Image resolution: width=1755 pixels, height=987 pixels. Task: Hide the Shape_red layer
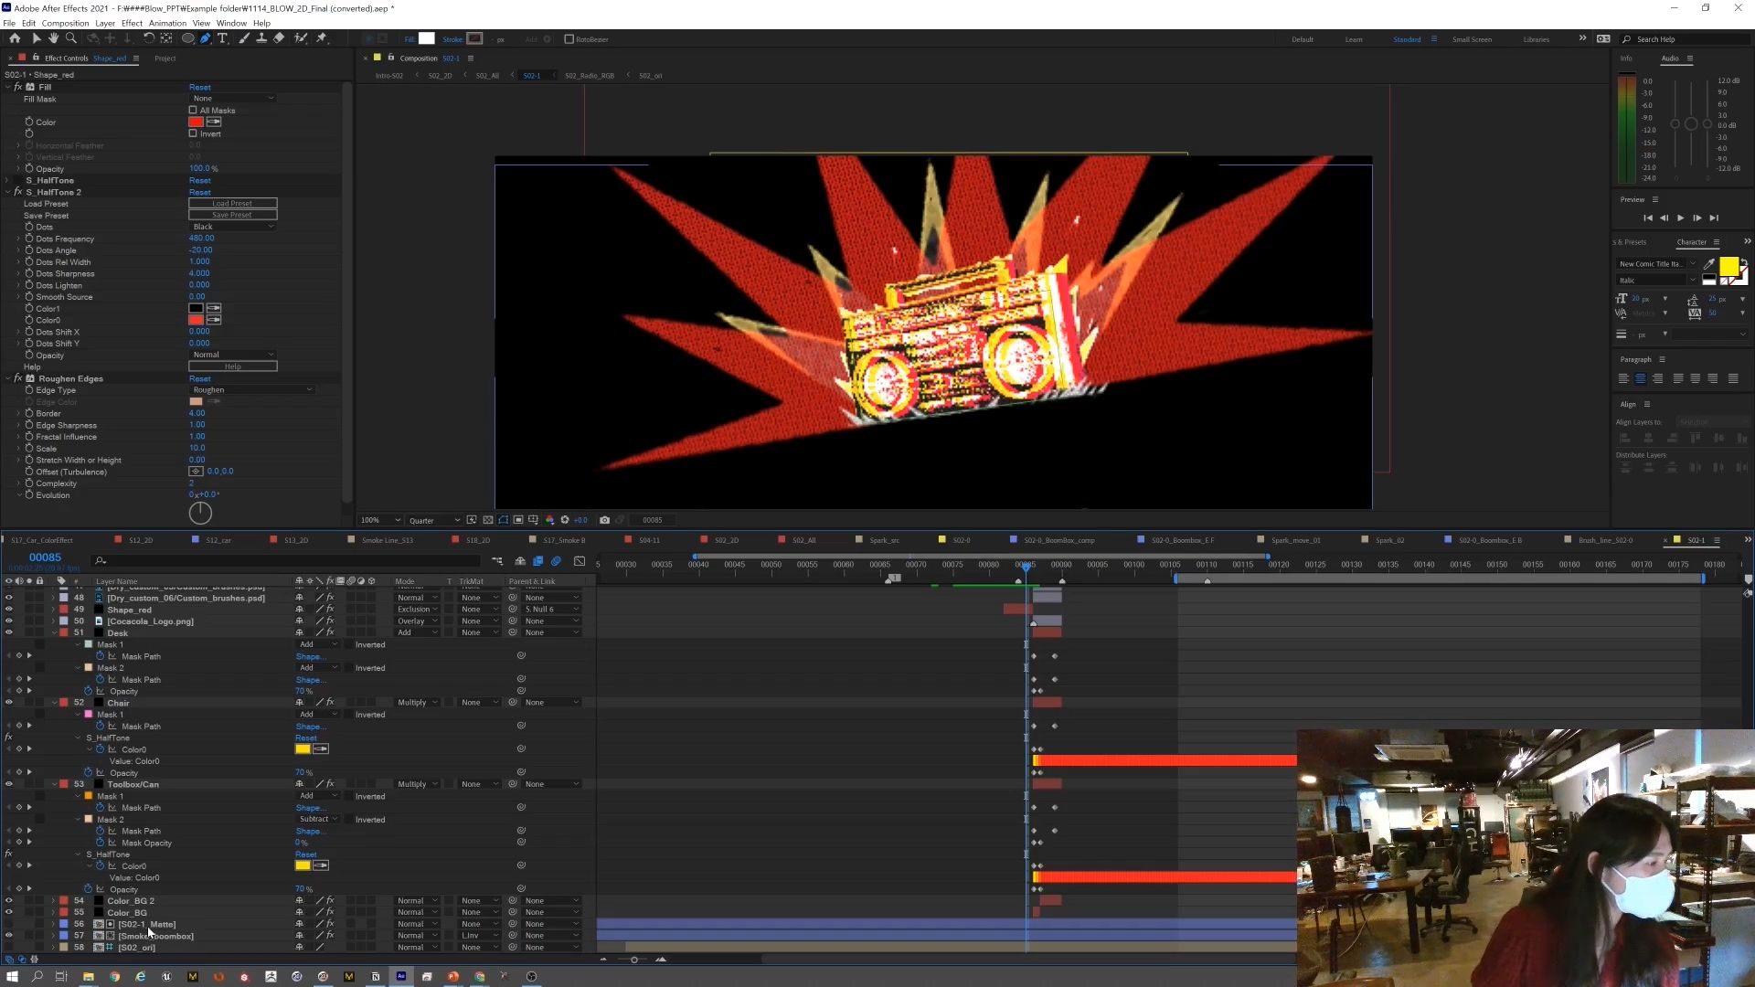click(x=7, y=609)
